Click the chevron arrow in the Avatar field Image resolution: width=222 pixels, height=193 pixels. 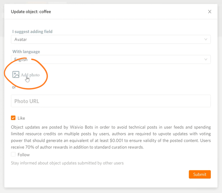point(206,40)
